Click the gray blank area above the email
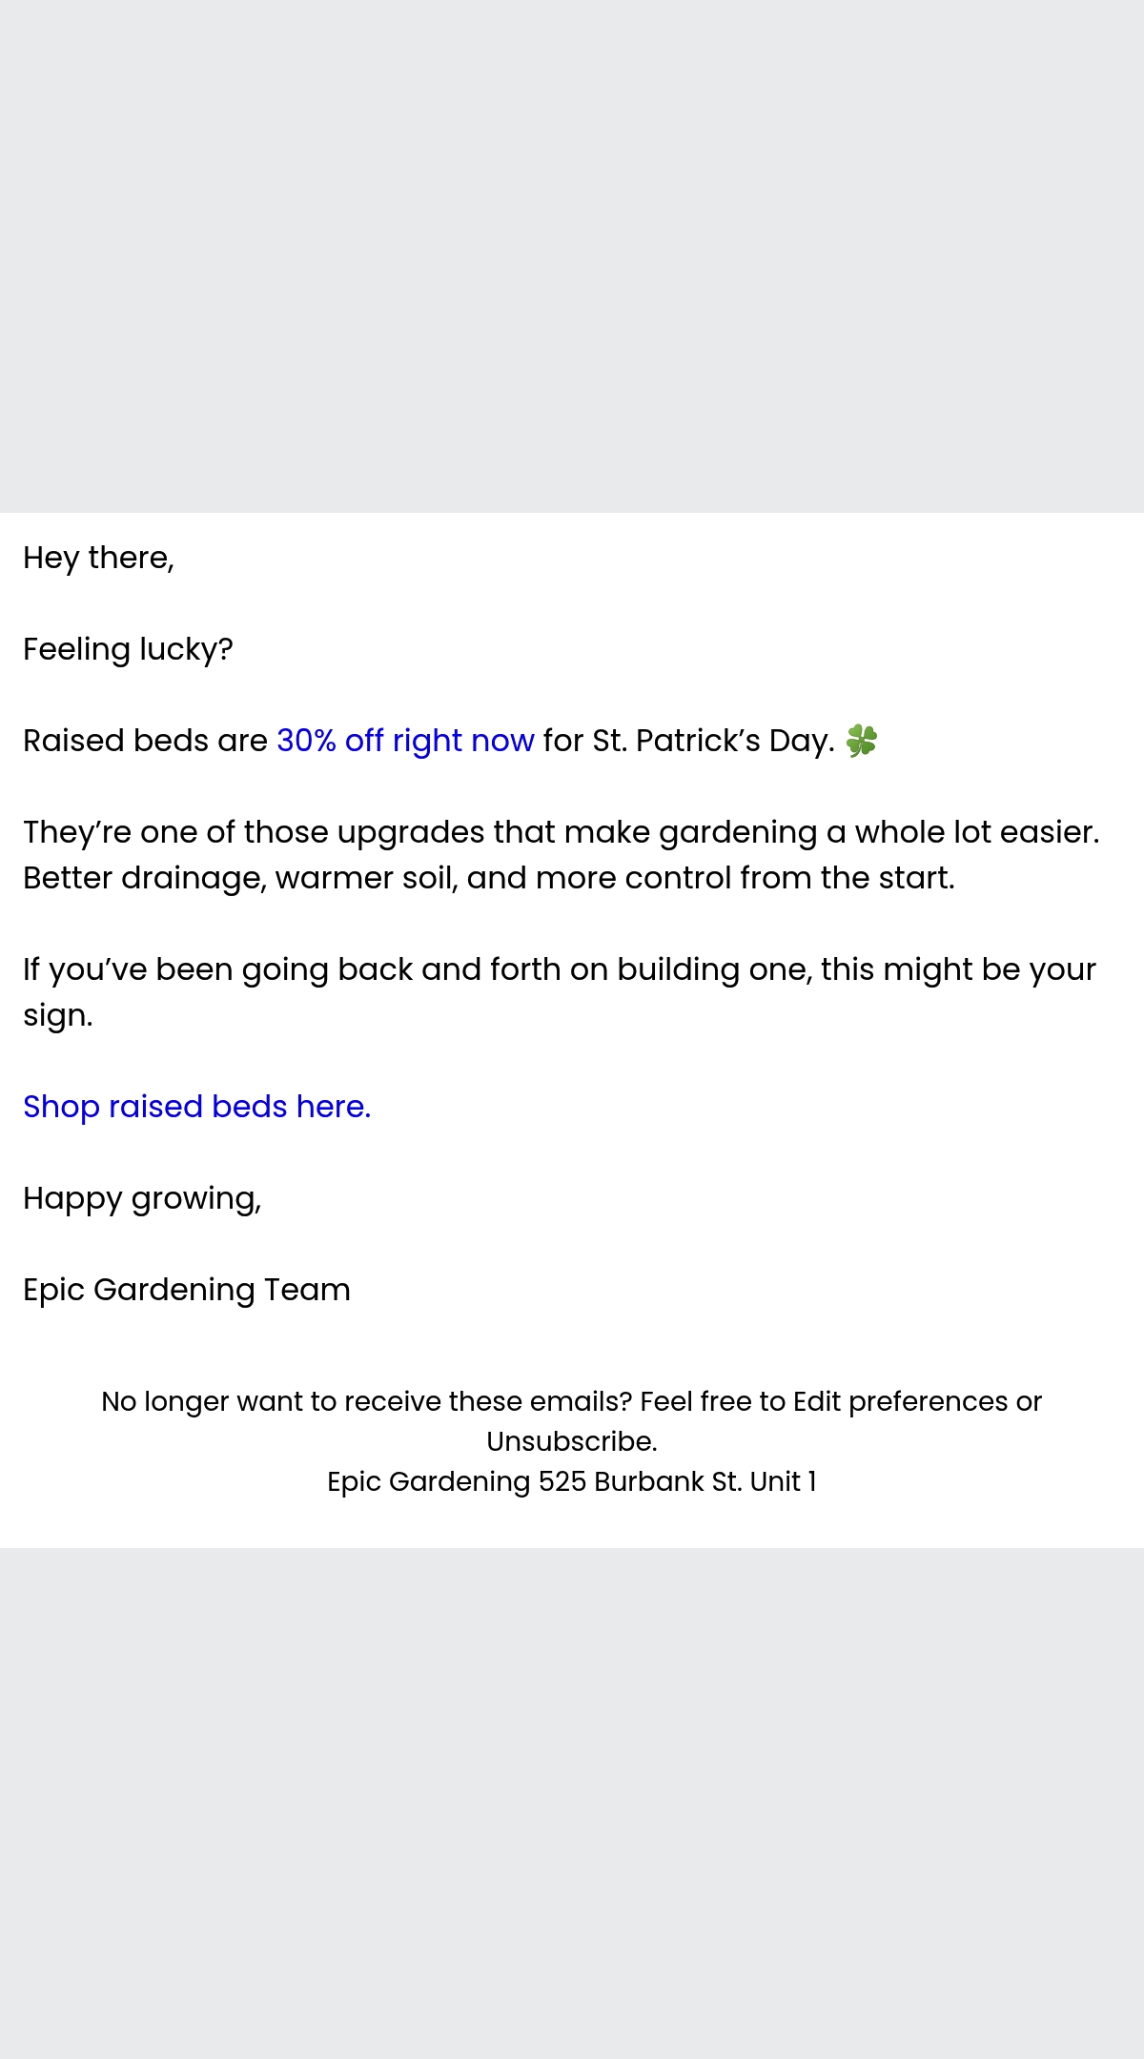 [x=572, y=256]
